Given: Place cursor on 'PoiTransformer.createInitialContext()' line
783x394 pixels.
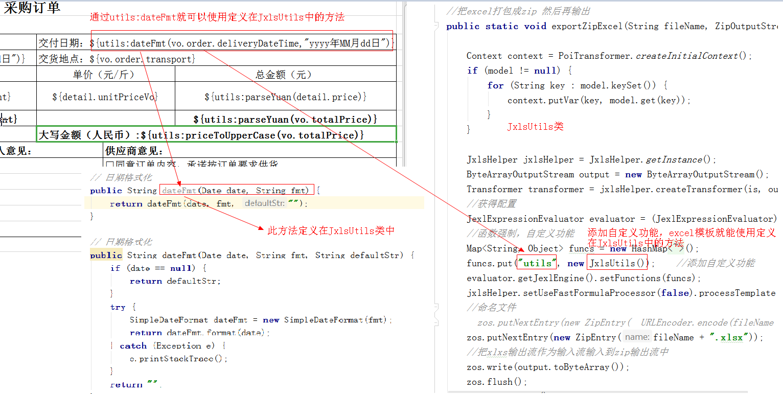Looking at the screenshot, I should click(x=609, y=56).
